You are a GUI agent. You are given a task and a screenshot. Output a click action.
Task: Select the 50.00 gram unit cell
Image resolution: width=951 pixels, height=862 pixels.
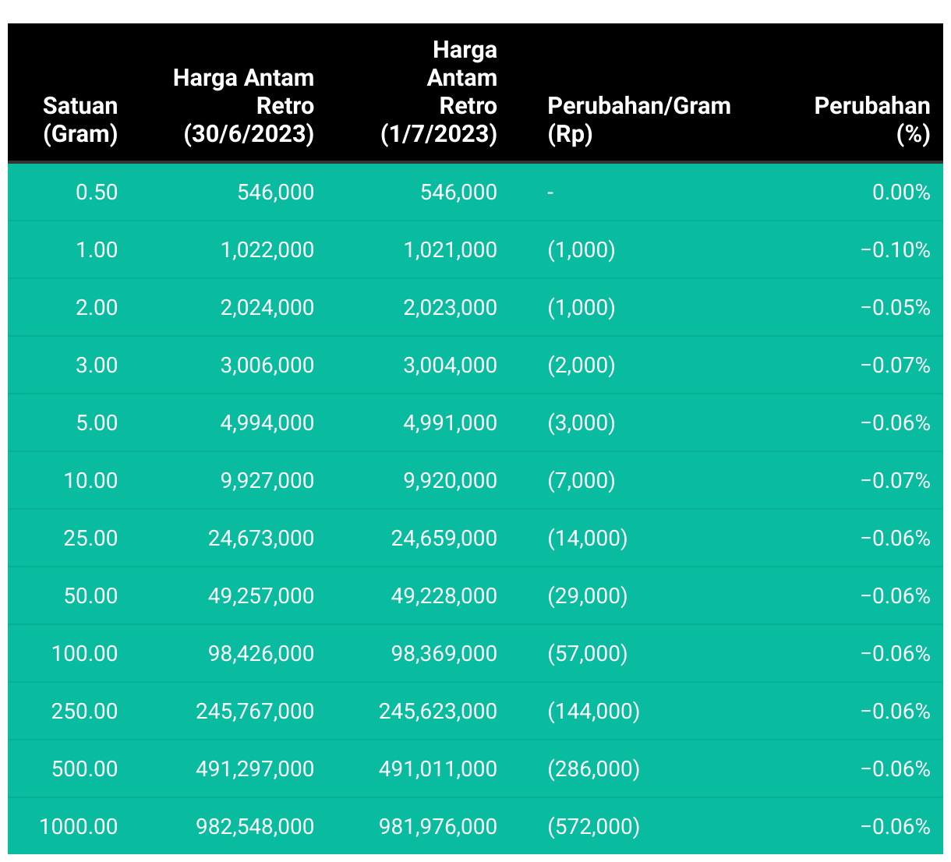[x=90, y=596]
